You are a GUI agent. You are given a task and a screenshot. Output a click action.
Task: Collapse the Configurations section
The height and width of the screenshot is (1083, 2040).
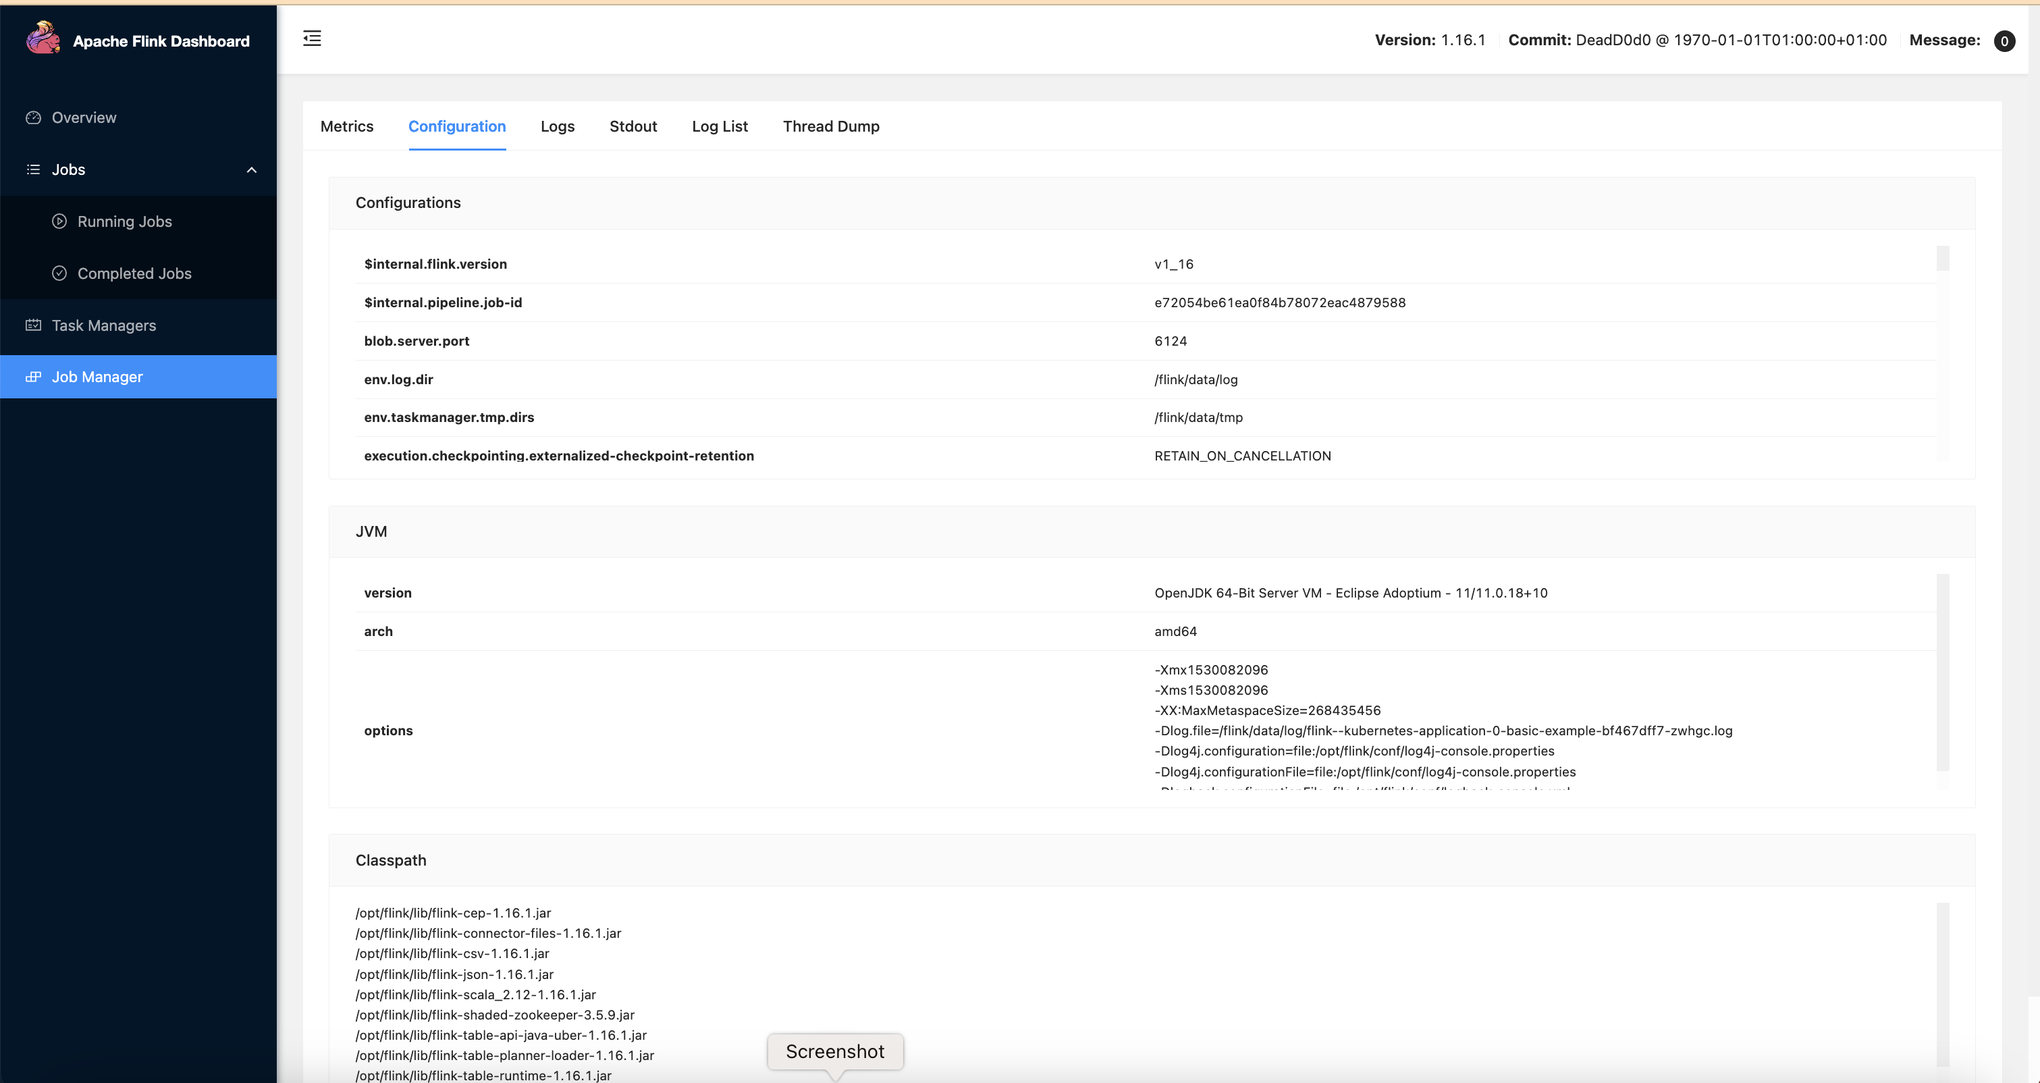tap(408, 203)
